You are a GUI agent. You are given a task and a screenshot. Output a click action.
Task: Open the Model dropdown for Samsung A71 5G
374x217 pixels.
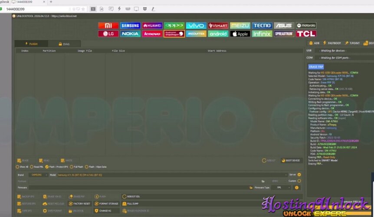[172, 175]
